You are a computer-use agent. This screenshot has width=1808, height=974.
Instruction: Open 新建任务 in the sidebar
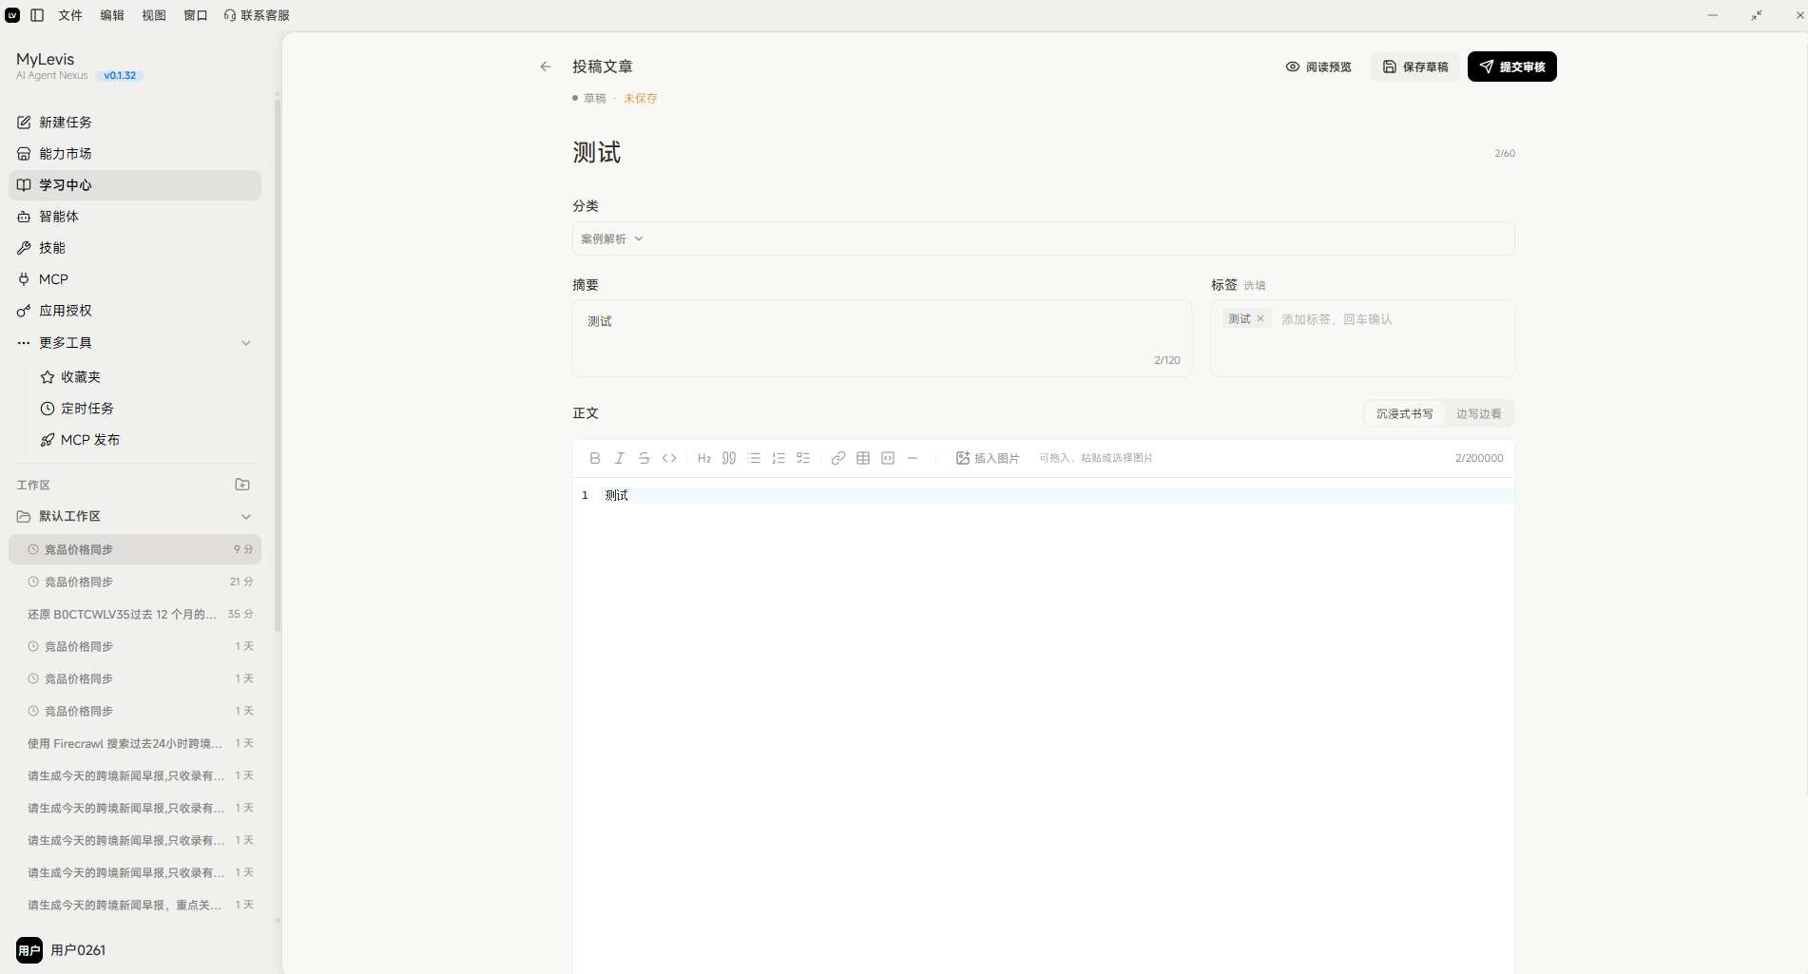[x=135, y=123]
